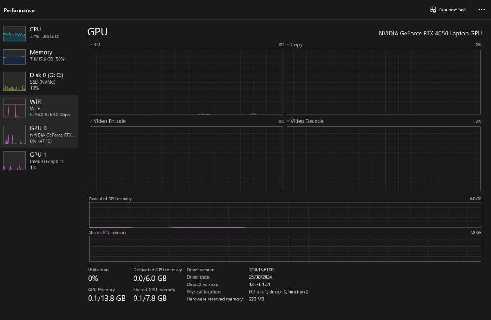
Task: Select the GPU 0 NVIDIA minigraph
Action: coord(14,135)
